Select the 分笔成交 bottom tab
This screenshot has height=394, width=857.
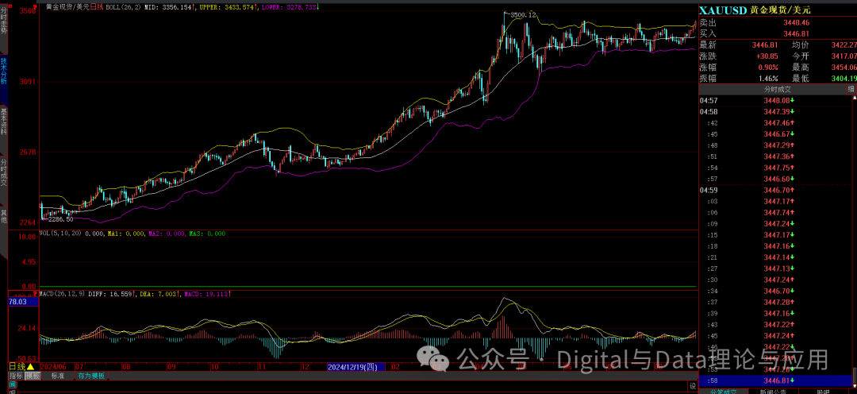[722, 392]
